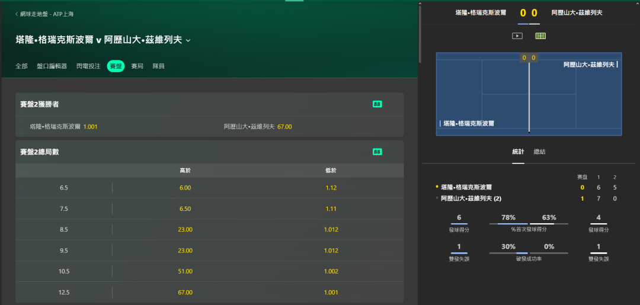Select under 6.5 odds 1.12
Image resolution: width=640 pixels, height=305 pixels.
pos(331,188)
